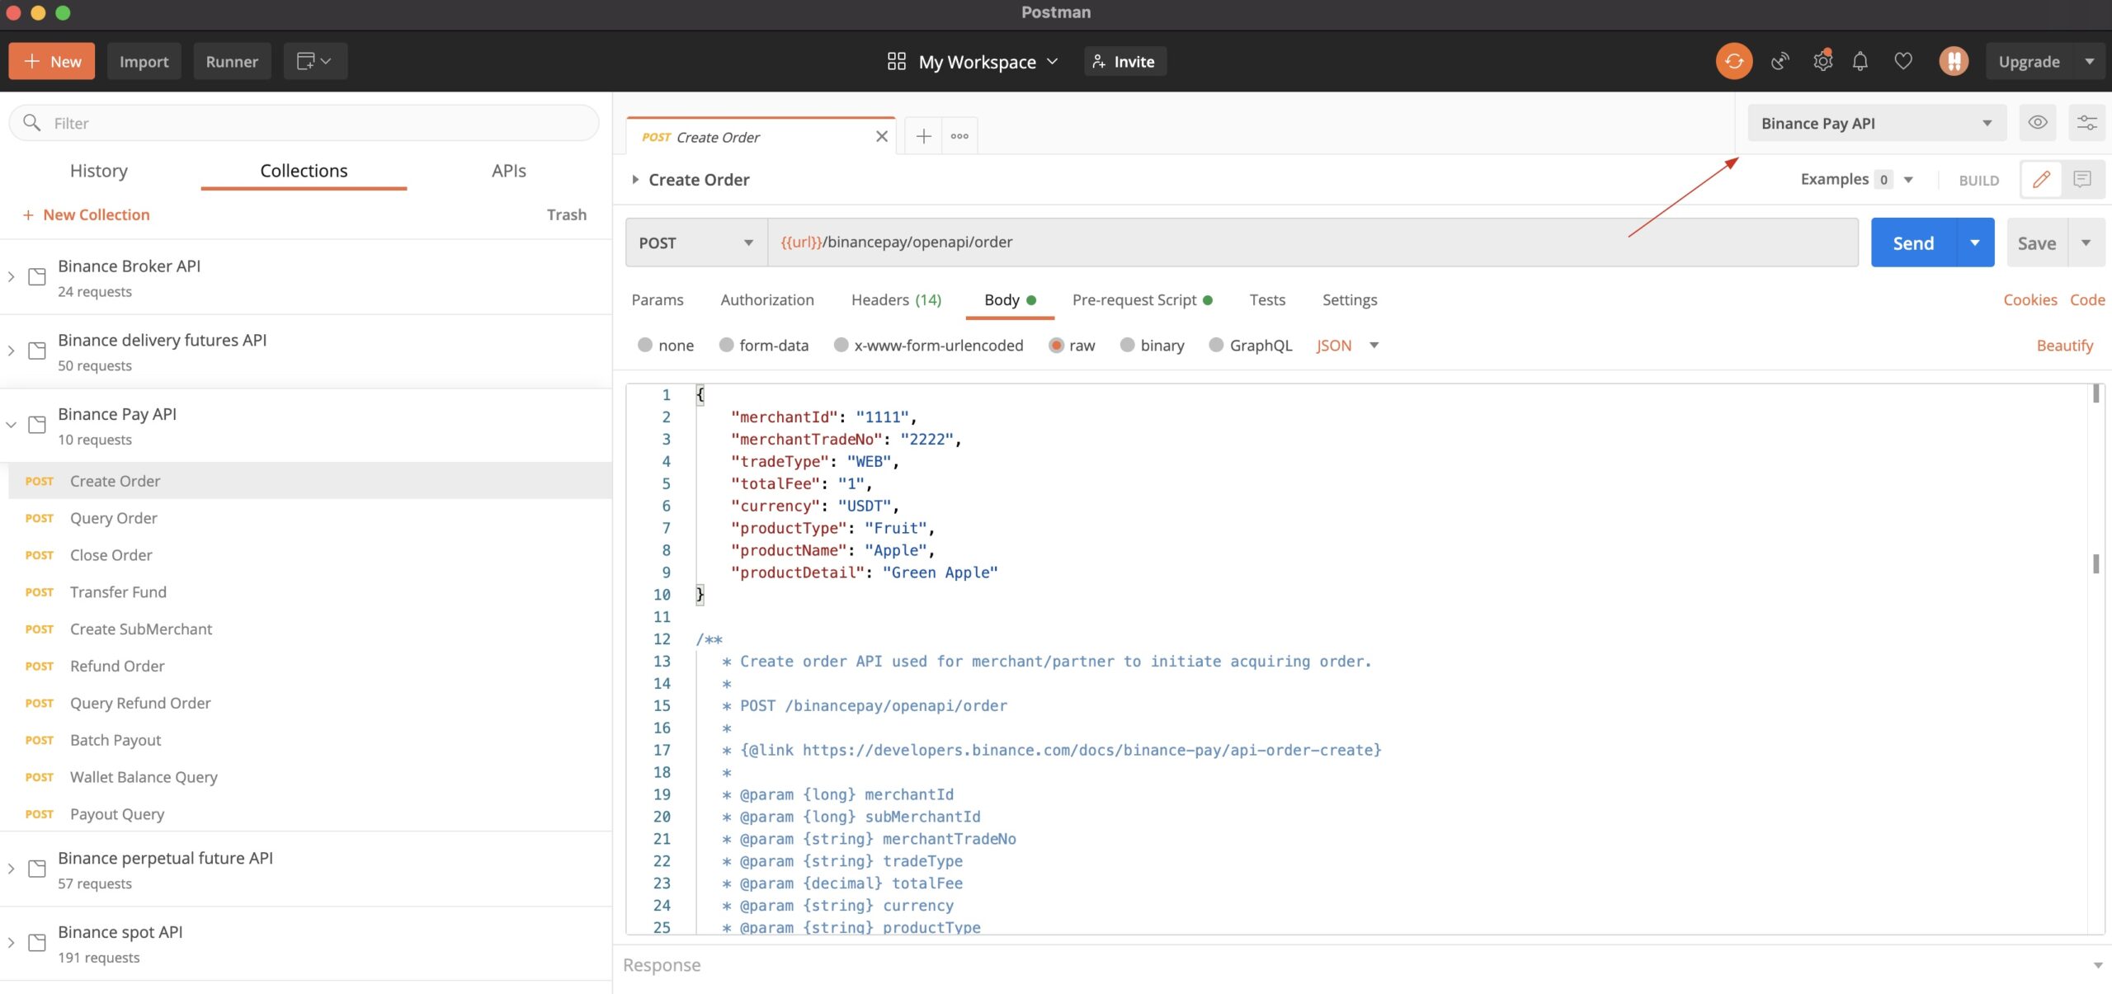
Task: Open the Params tab
Action: click(x=657, y=299)
